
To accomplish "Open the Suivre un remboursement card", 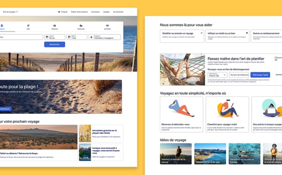I will tap(266, 36).
